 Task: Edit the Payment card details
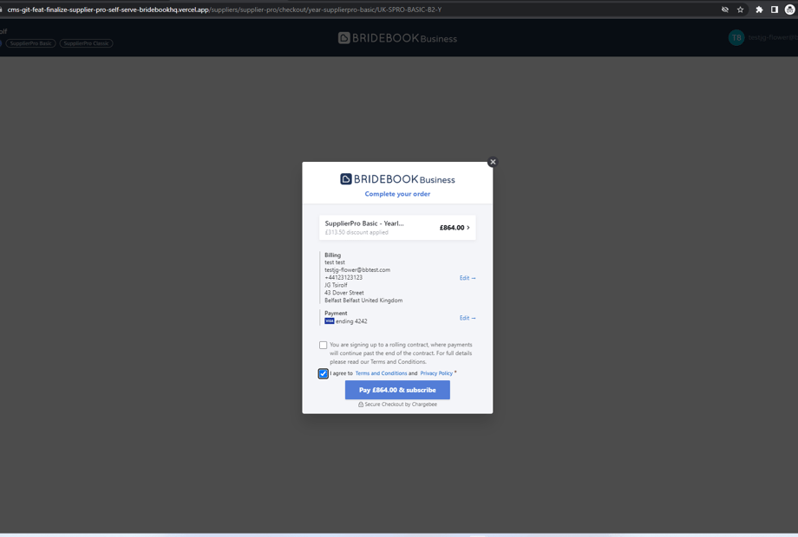click(x=468, y=318)
